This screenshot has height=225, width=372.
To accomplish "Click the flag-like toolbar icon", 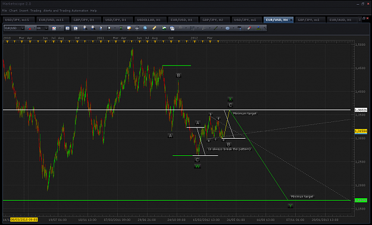I will coord(109,28).
